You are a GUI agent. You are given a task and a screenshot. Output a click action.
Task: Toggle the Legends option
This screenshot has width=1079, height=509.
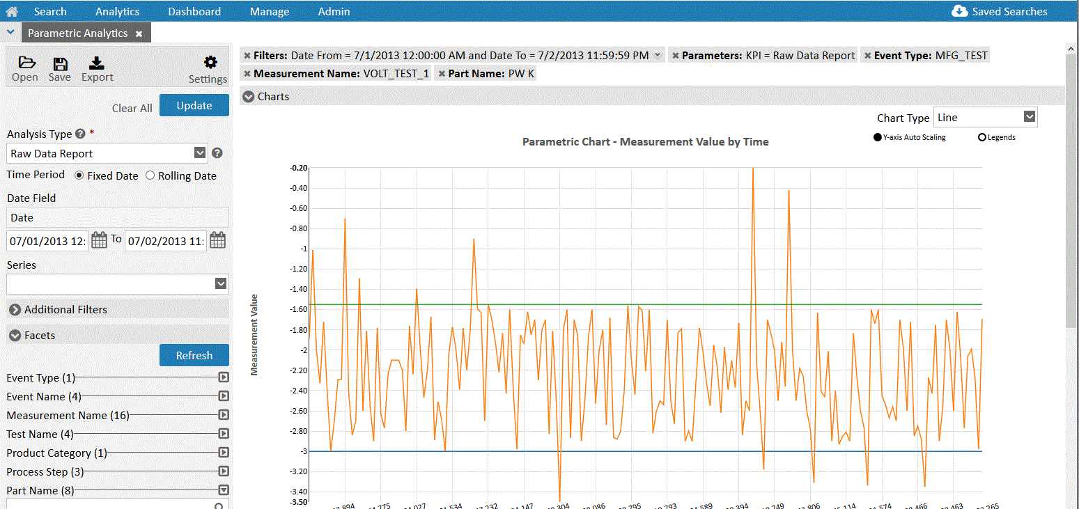[x=982, y=137]
